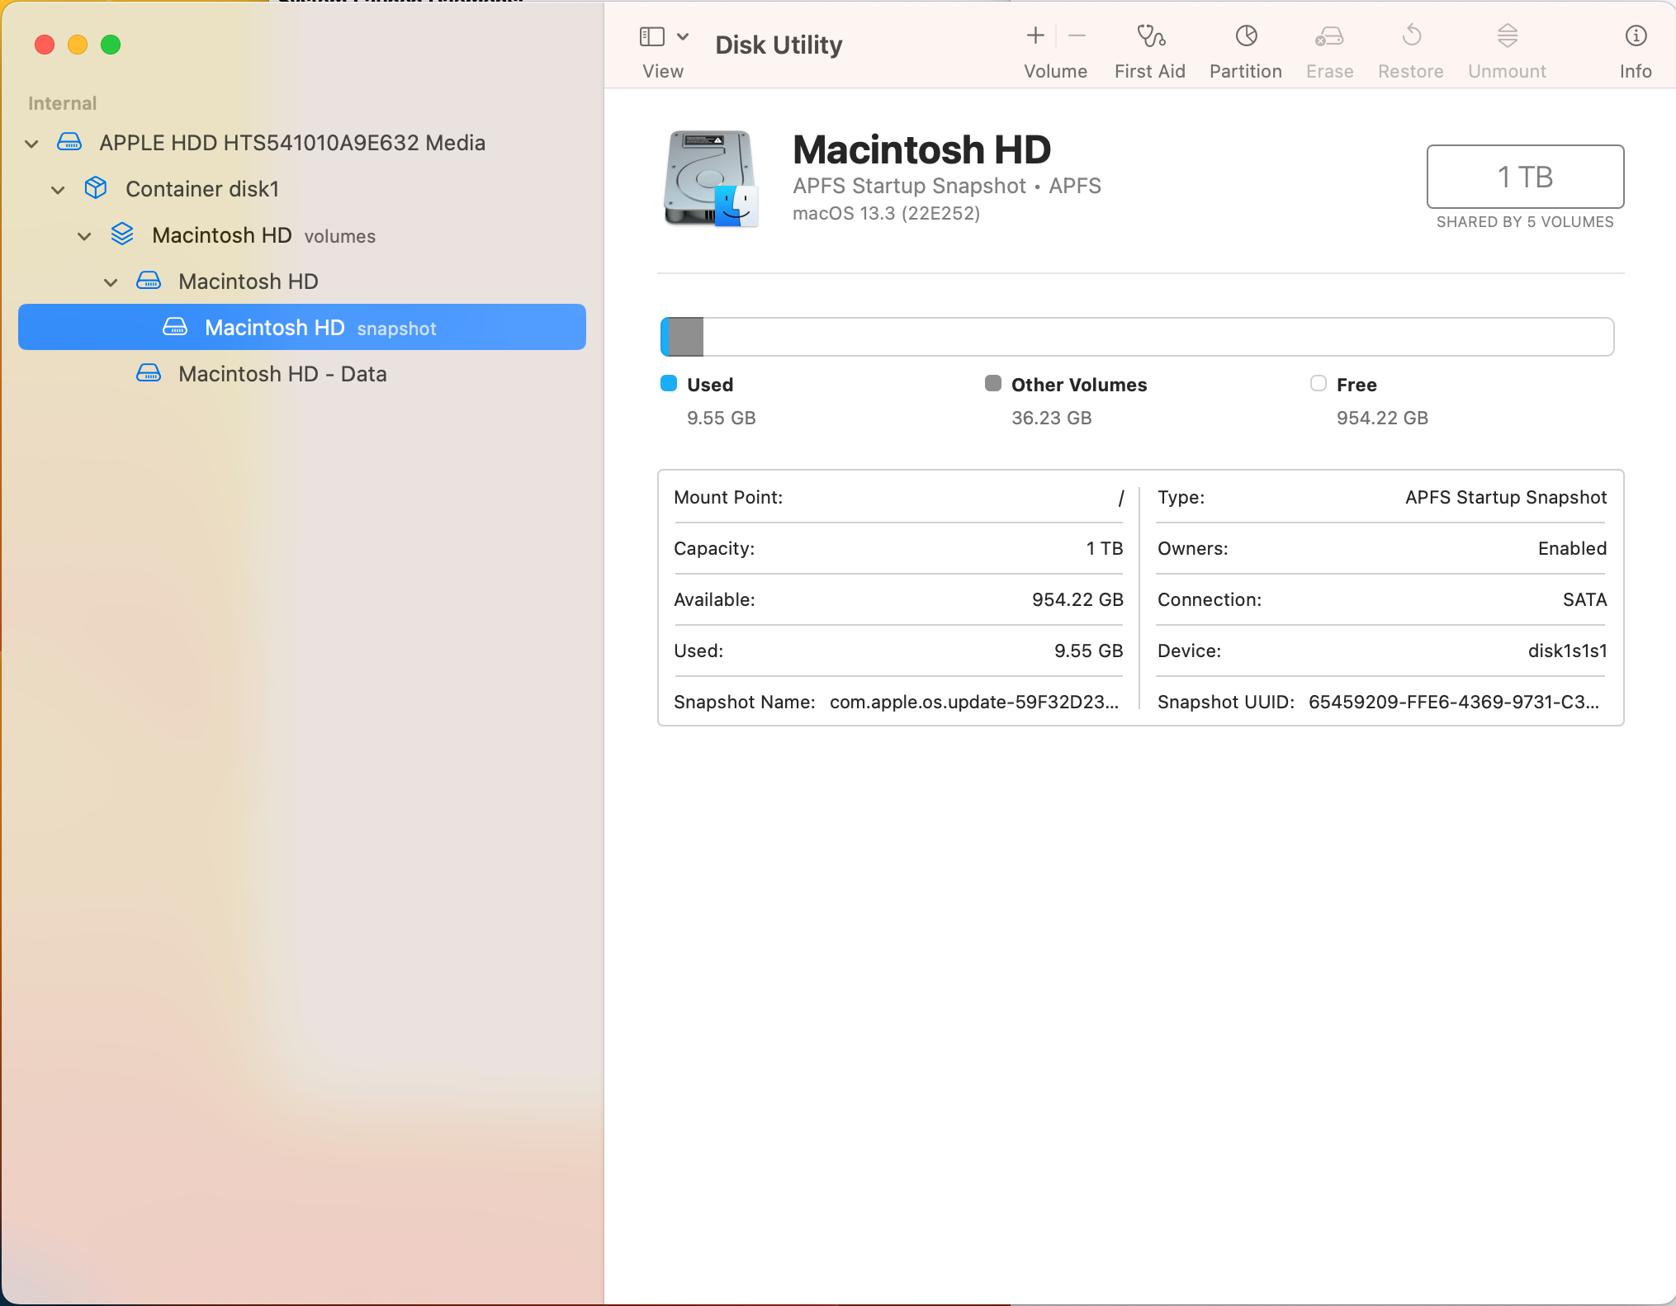Click the volumes group stack icon
The image size is (1676, 1306).
[x=122, y=234]
